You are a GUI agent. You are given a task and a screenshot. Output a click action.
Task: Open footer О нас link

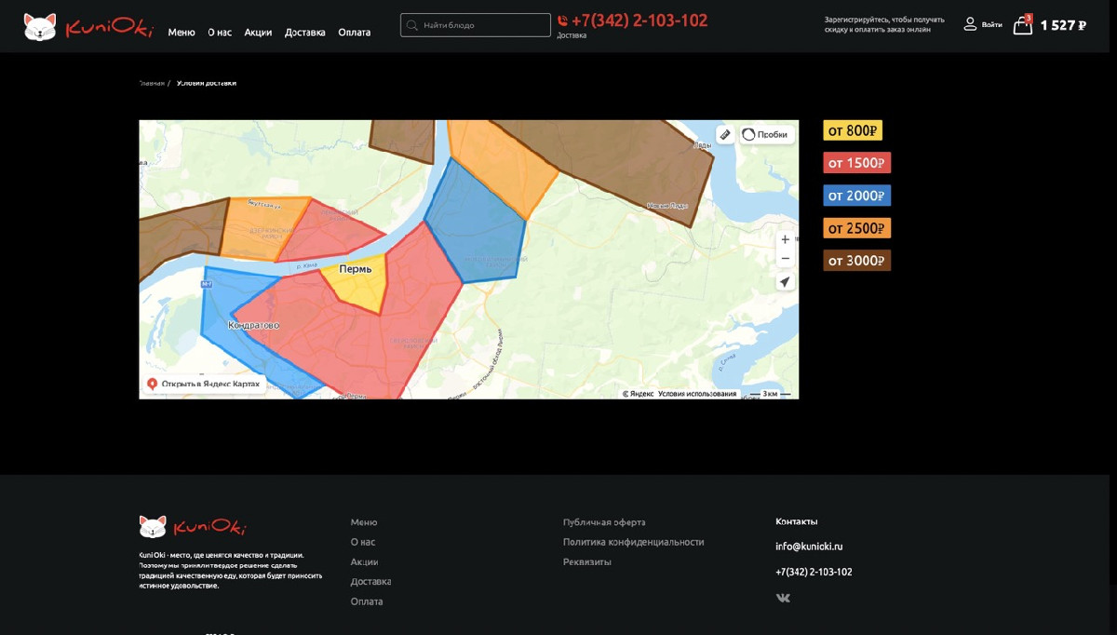[x=363, y=542]
